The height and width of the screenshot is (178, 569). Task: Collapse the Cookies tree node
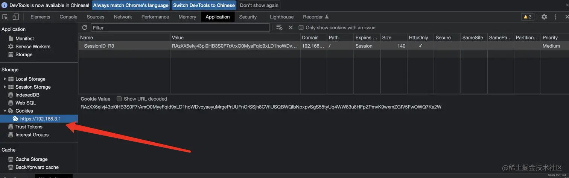click(5, 111)
